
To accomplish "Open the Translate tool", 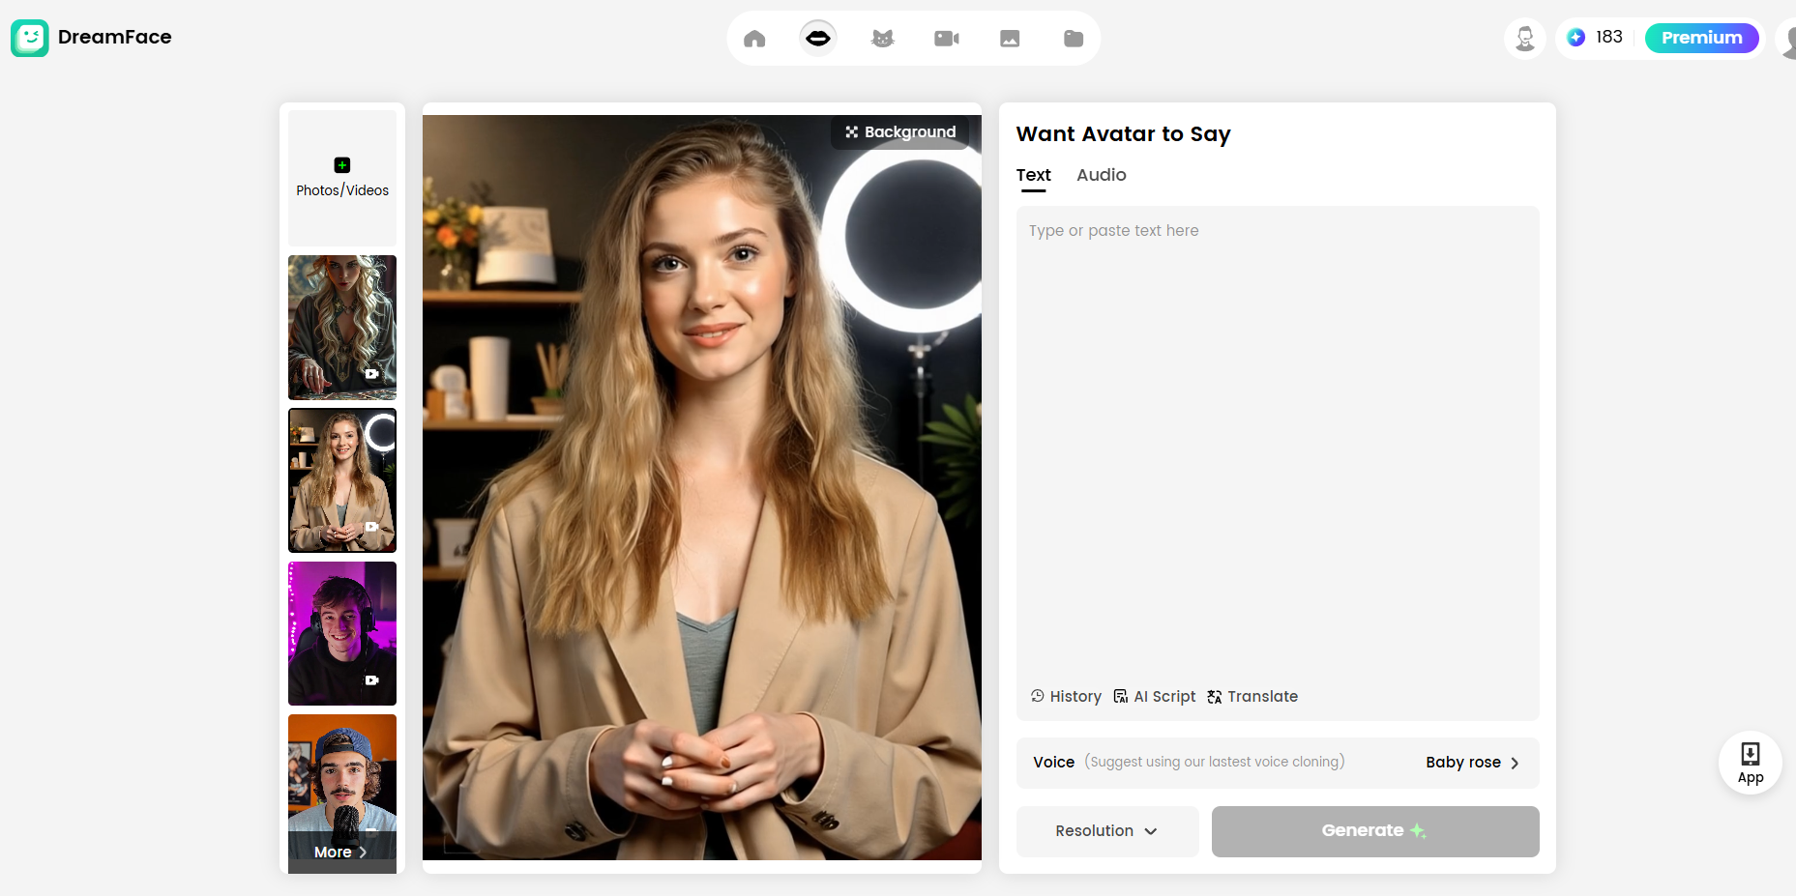I will click(1251, 696).
